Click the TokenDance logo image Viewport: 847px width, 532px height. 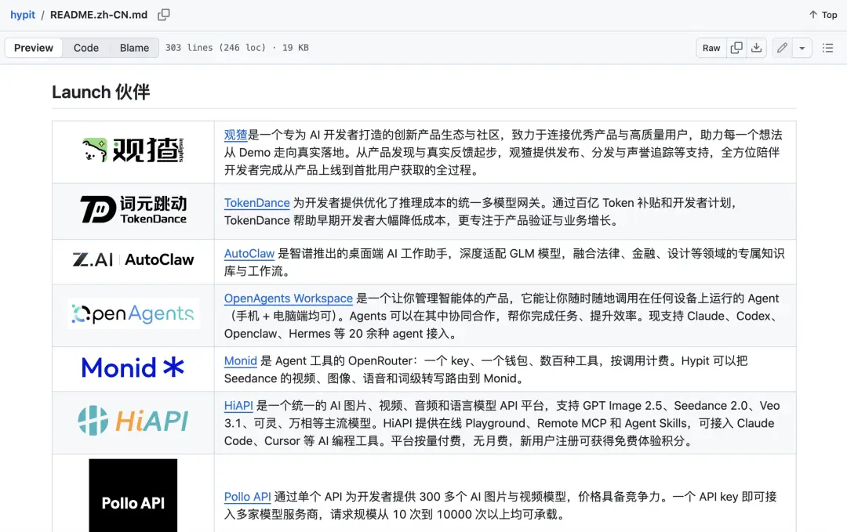pyautogui.click(x=133, y=210)
